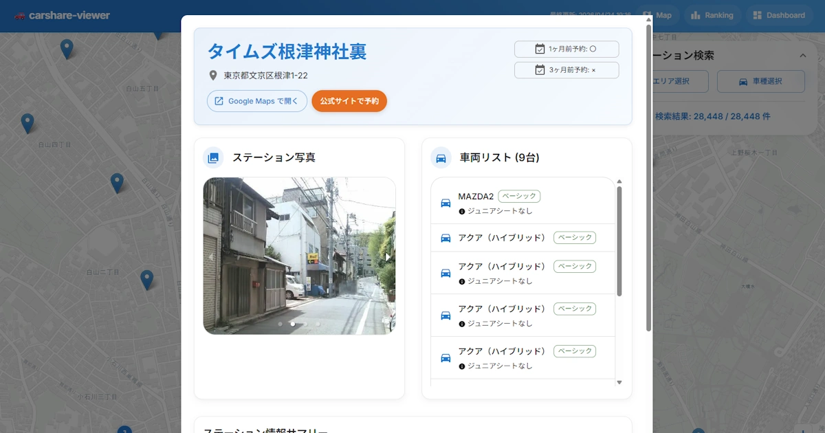Open the エリア選択 area selector
This screenshot has height=433, width=825.
[x=681, y=81]
